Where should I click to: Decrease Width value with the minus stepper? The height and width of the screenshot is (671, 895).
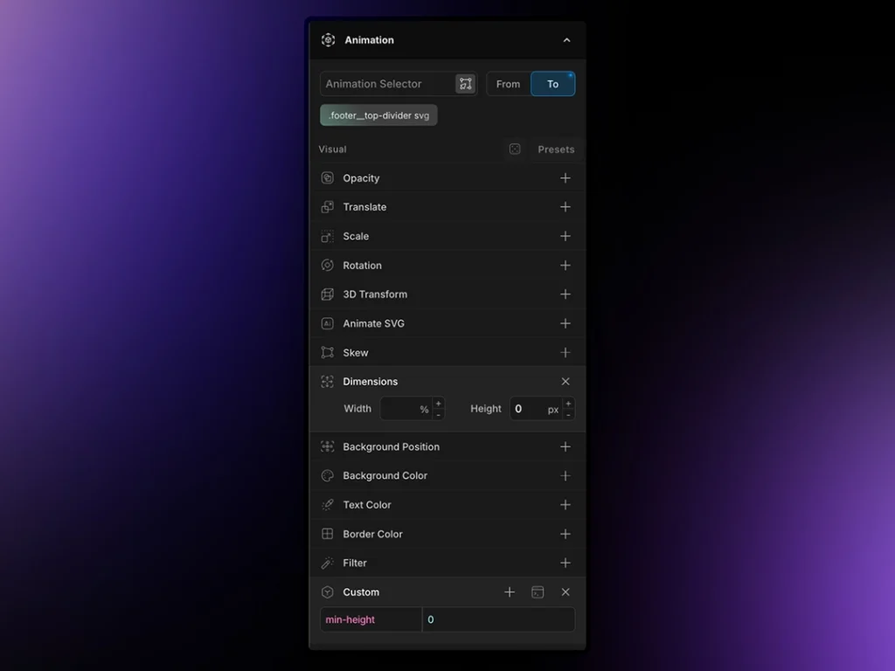439,415
